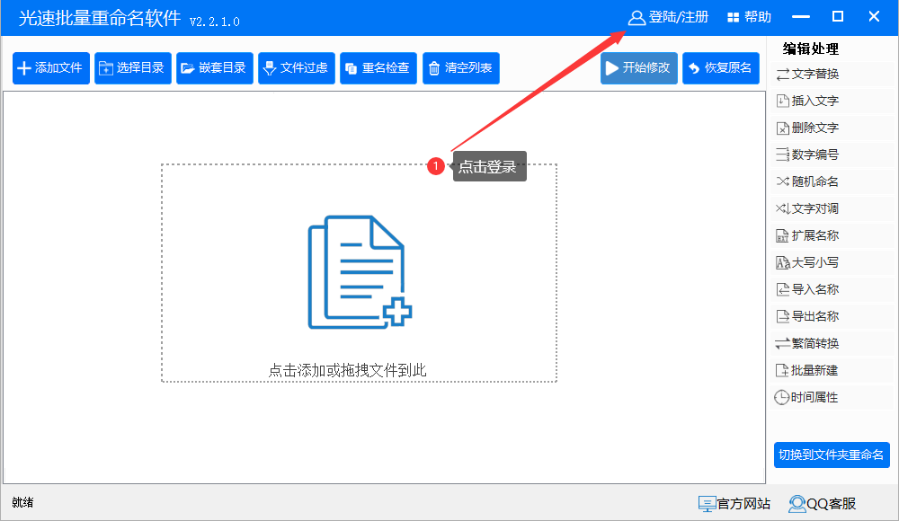Maximize the application window
Image resolution: width=899 pixels, height=521 pixels.
838,17
